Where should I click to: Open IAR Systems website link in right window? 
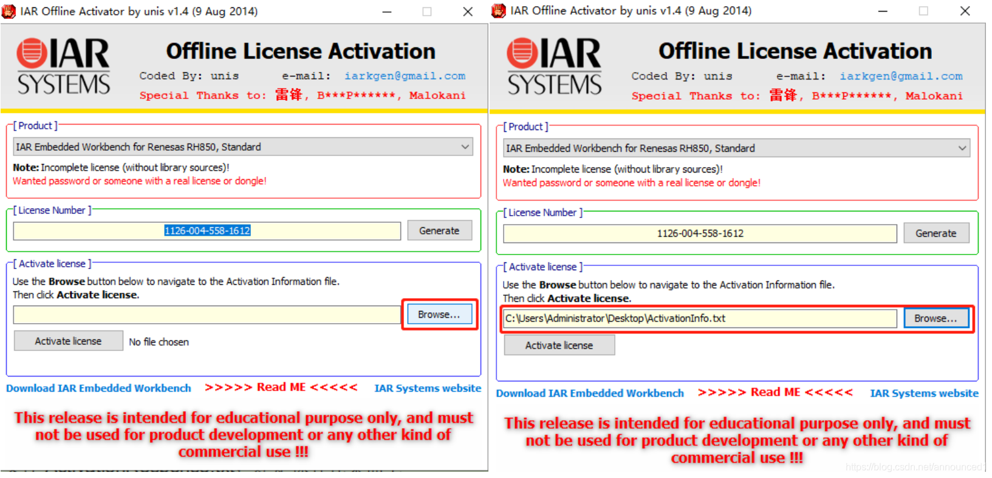(924, 393)
